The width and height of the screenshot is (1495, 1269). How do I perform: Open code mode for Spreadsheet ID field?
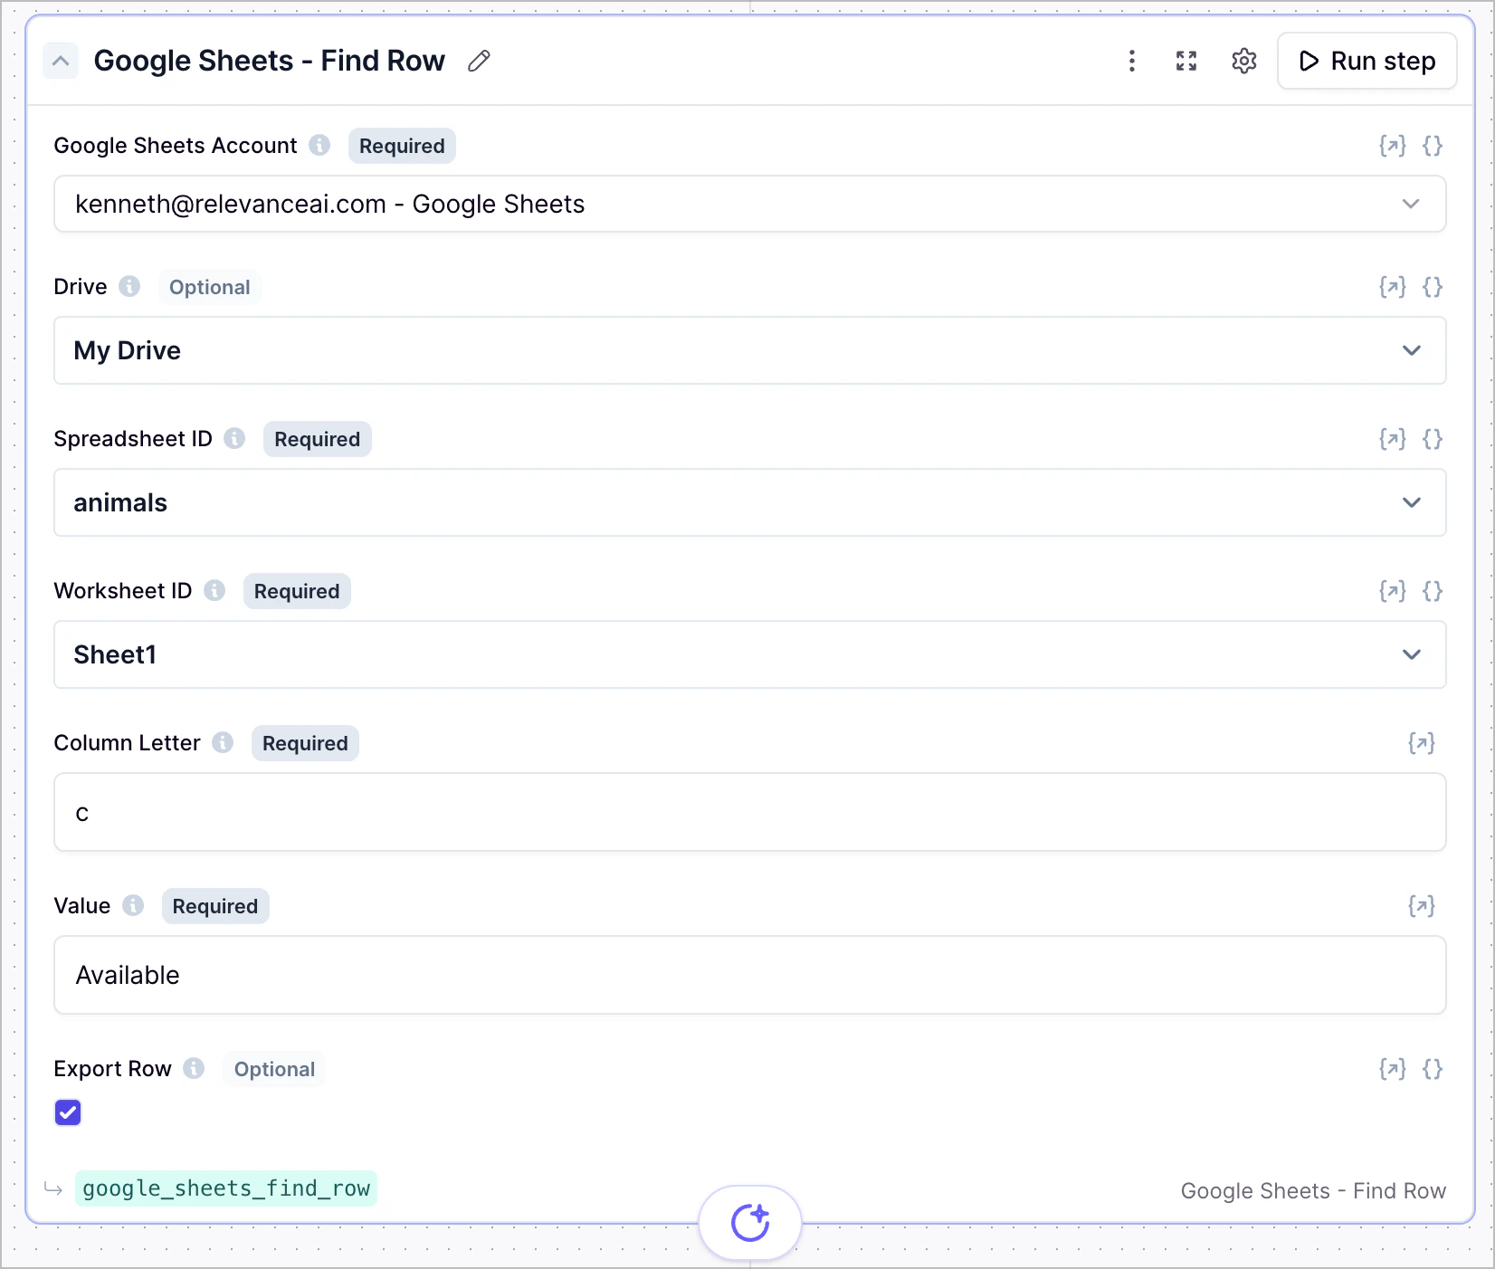coord(1433,439)
